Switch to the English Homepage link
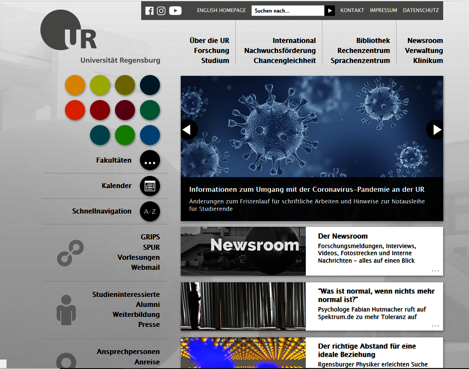 click(x=221, y=10)
